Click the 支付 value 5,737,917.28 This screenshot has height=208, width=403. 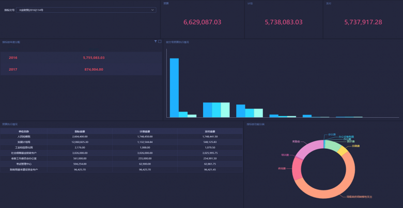click(363, 22)
